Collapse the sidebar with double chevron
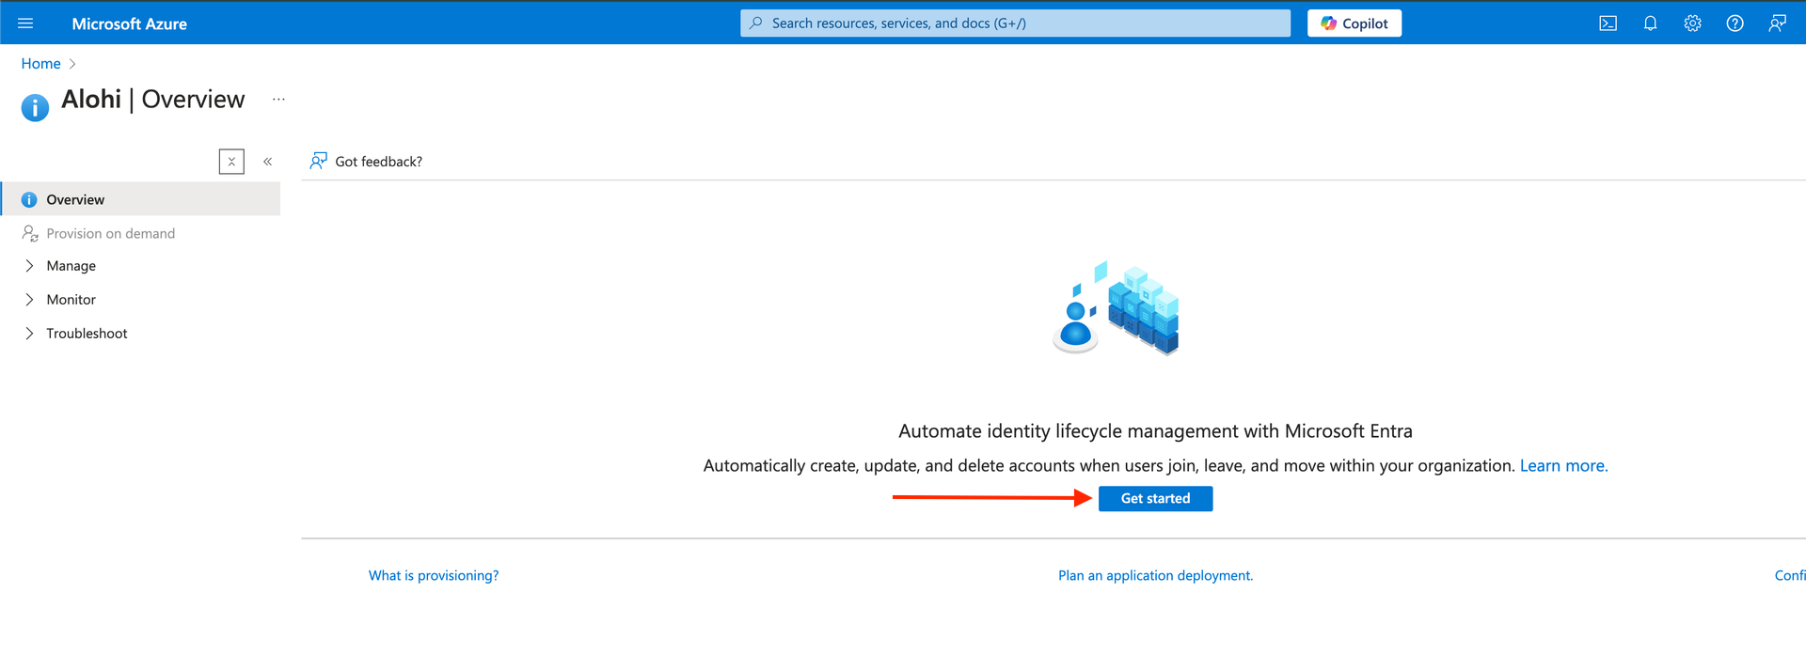The width and height of the screenshot is (1806, 671). [x=268, y=162]
